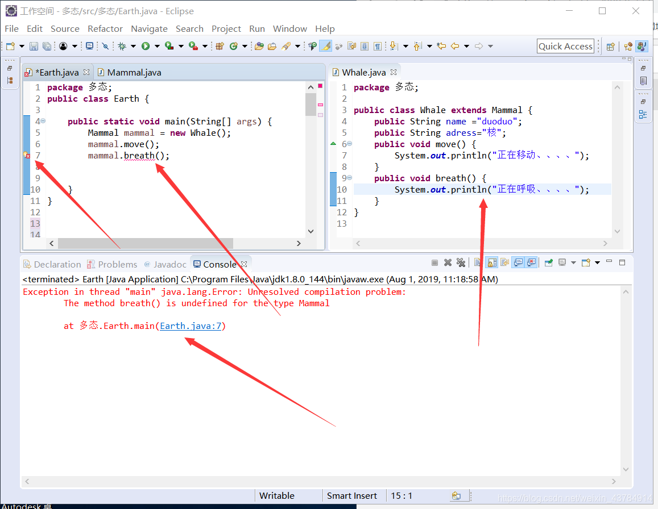Click the error marker on line 7
The width and height of the screenshot is (658, 509).
[x=27, y=156]
